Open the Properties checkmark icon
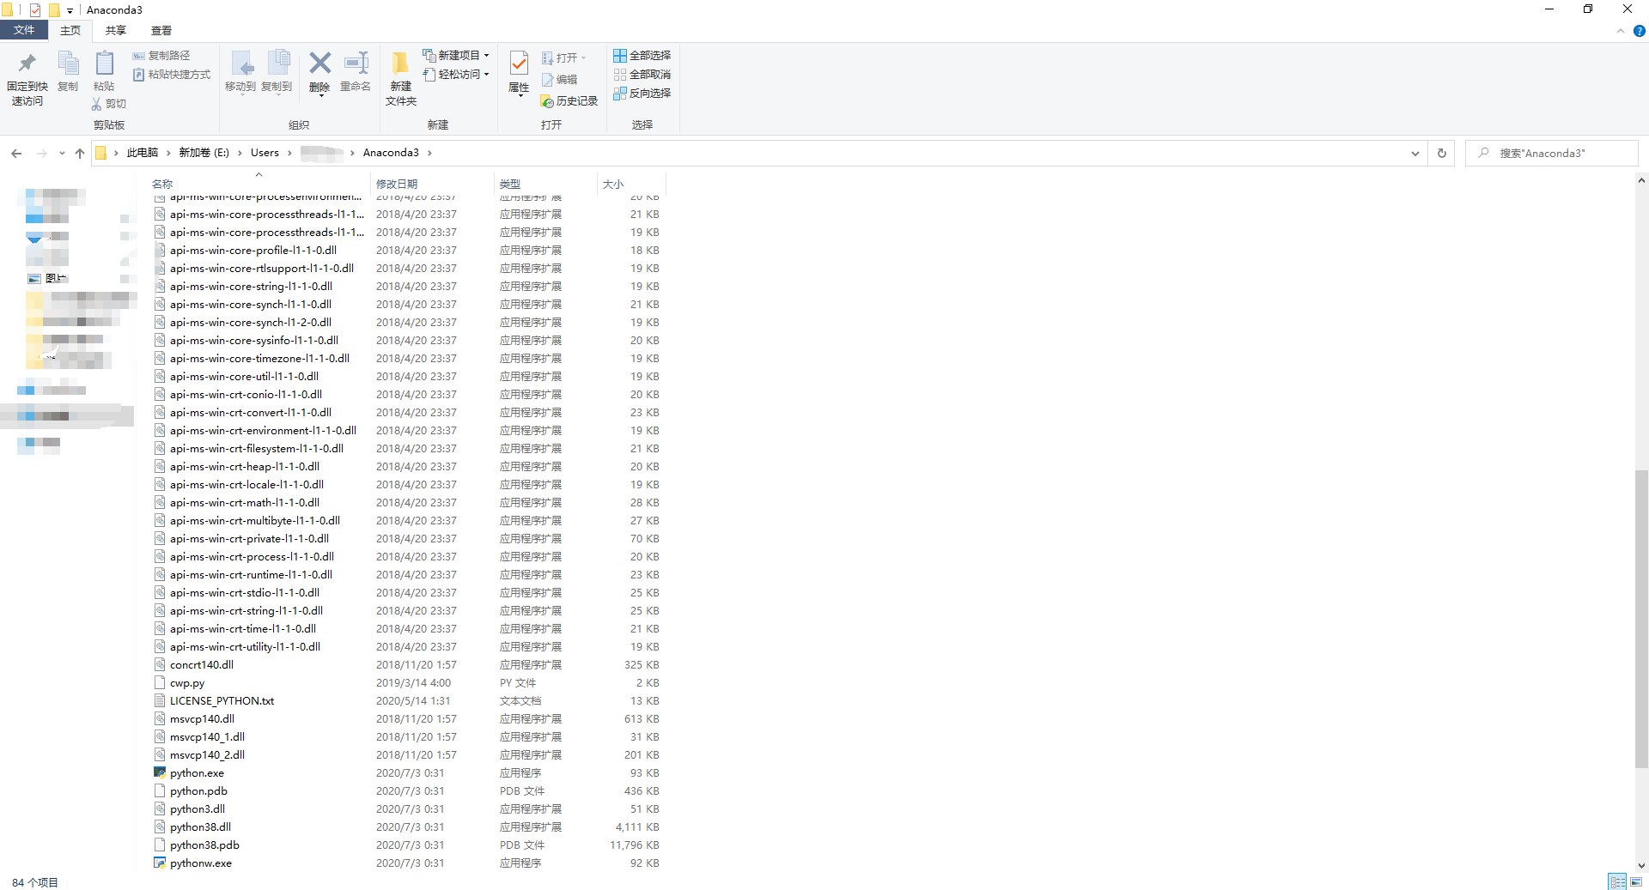This screenshot has width=1649, height=890. pos(519,63)
